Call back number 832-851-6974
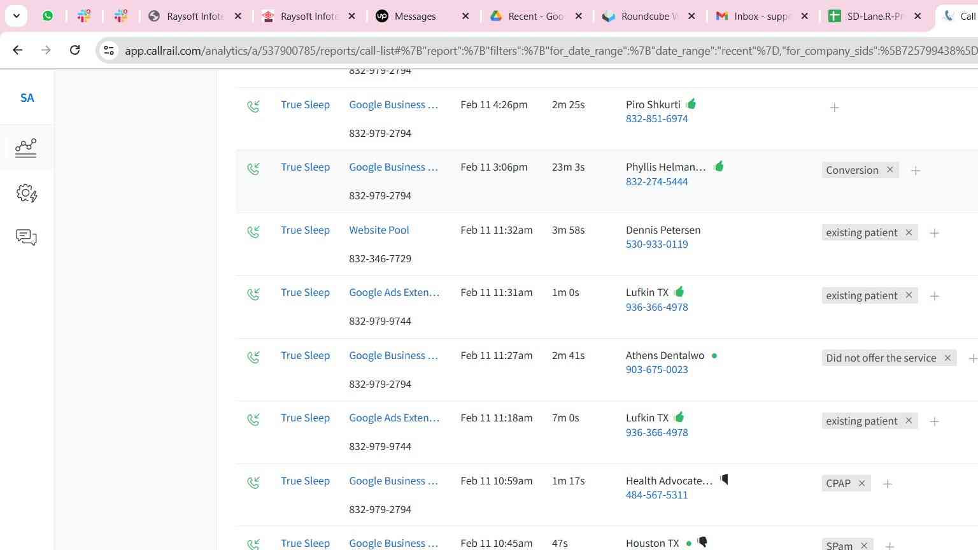 [x=656, y=118]
